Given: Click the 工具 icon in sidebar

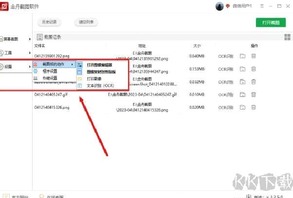Looking at the screenshot, I should click(1, 53).
